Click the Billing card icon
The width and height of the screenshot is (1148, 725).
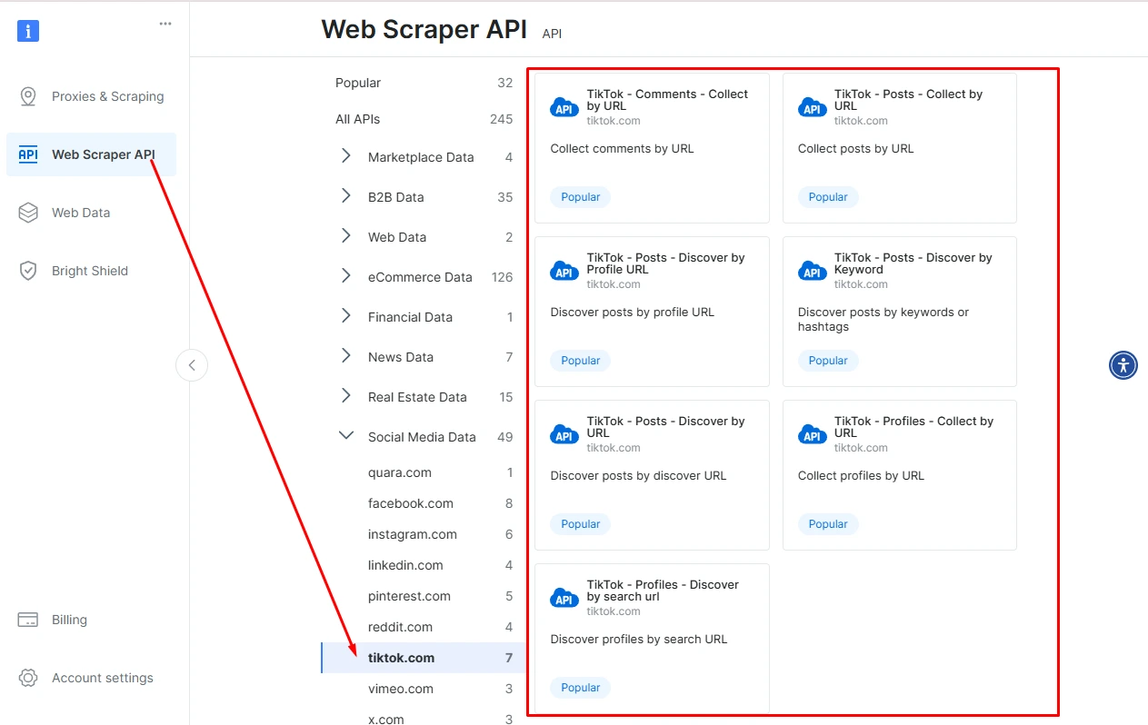pyautogui.click(x=28, y=620)
